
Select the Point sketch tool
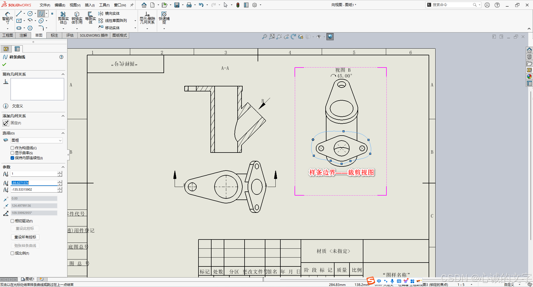coord(52,14)
